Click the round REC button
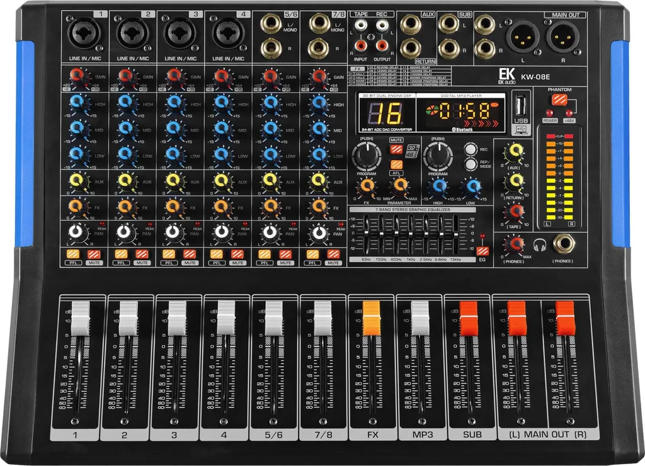 pos(471,149)
